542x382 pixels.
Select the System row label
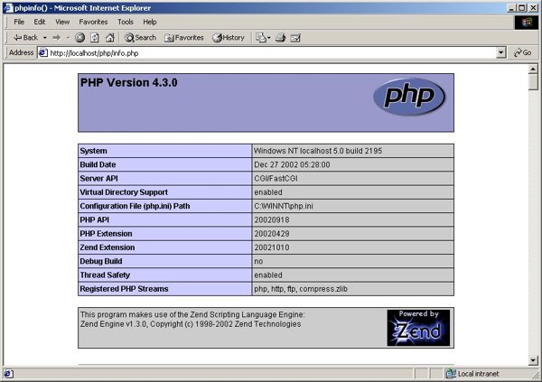93,151
